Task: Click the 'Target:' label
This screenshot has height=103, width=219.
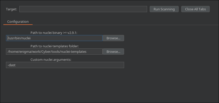Action: click(11, 9)
